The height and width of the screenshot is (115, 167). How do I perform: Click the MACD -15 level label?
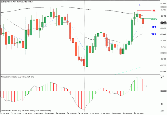[162, 104]
